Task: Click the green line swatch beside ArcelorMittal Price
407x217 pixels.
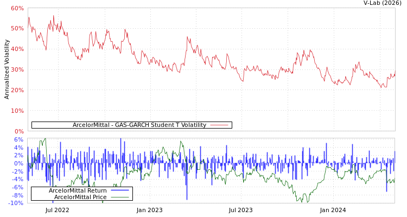Action: coord(119,197)
